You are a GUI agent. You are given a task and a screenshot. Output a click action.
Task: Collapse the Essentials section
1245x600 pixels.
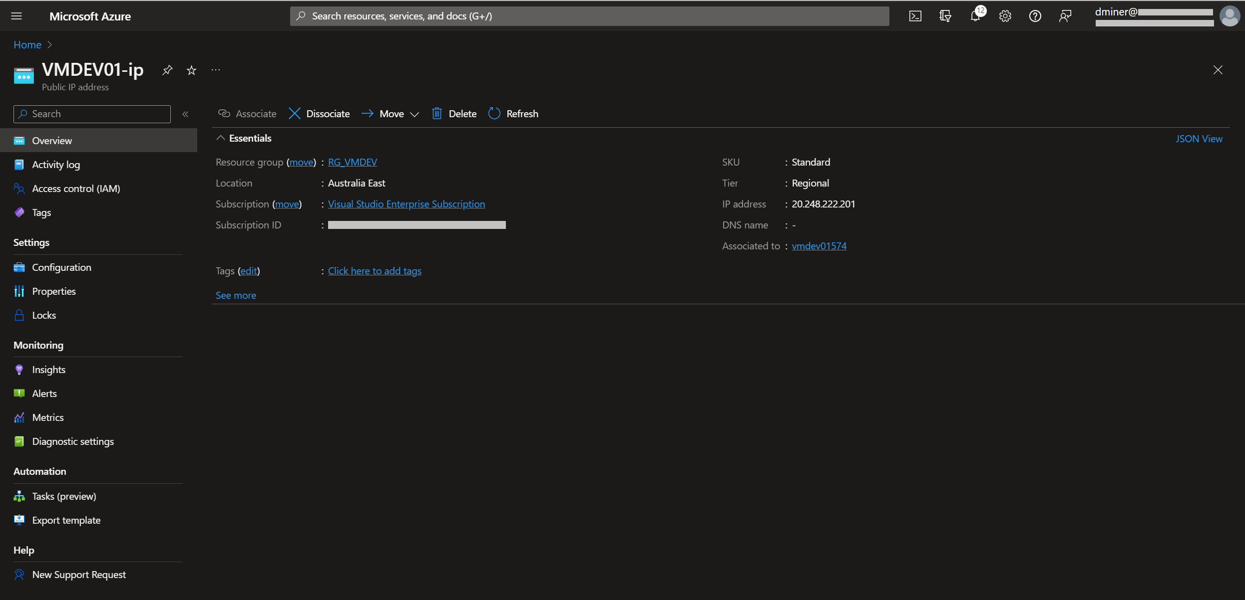(220, 138)
